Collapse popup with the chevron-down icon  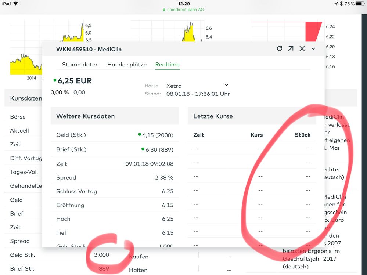313,48
